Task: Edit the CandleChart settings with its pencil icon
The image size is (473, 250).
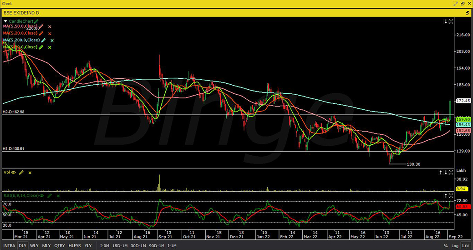Action: tap(36, 21)
